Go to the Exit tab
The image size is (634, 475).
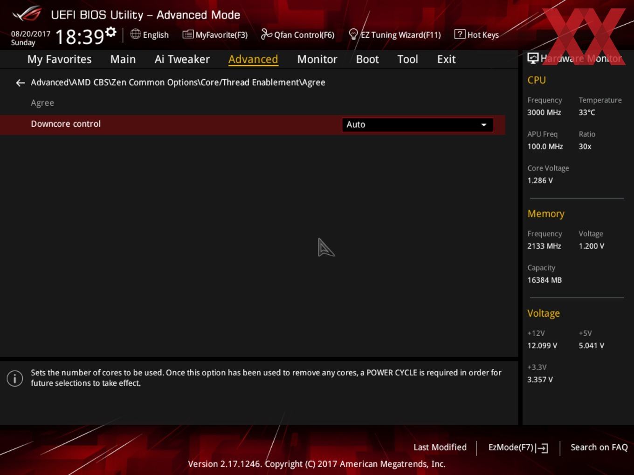coord(446,60)
